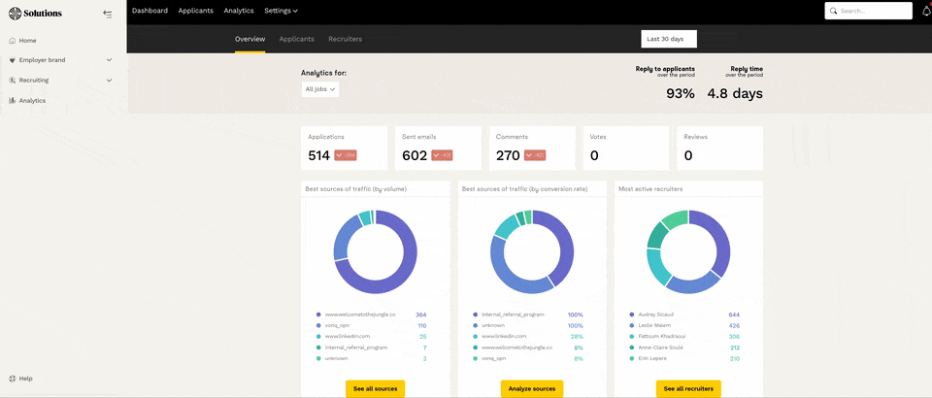Open Applicants in the top menu
The image size is (932, 398).
(x=195, y=11)
